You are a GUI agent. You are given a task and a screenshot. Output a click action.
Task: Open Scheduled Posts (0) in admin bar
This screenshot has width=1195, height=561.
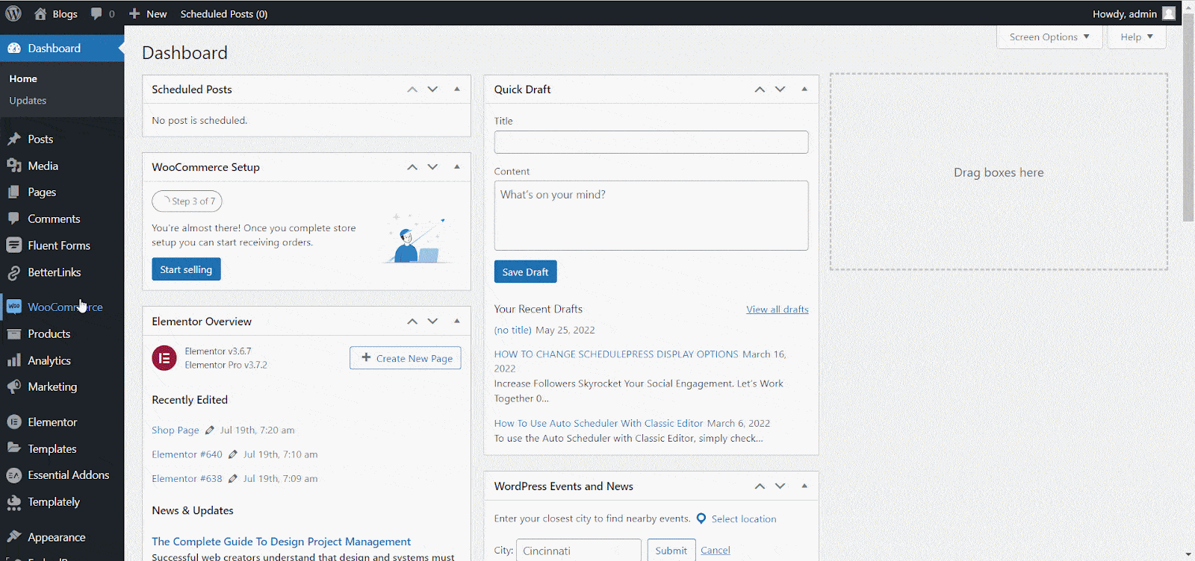[224, 13]
